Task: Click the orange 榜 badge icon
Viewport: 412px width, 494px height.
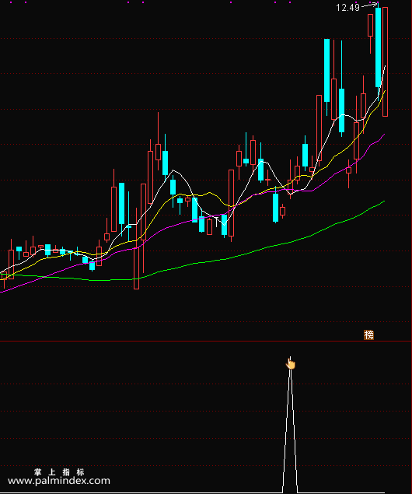Action: tap(368, 335)
